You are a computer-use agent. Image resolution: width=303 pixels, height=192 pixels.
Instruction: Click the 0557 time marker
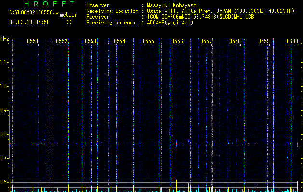point(206,41)
